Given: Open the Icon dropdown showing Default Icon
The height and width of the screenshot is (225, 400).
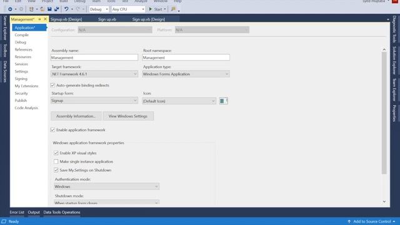Looking at the screenshot, I should (x=179, y=101).
